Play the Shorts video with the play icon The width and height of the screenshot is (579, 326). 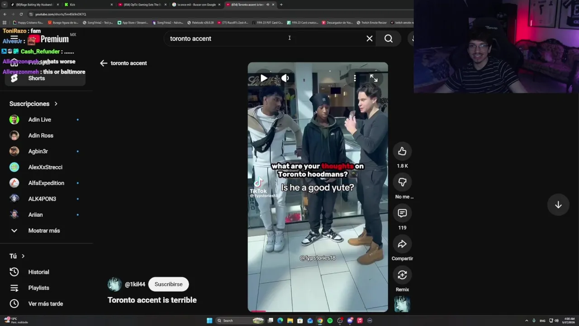click(x=264, y=78)
